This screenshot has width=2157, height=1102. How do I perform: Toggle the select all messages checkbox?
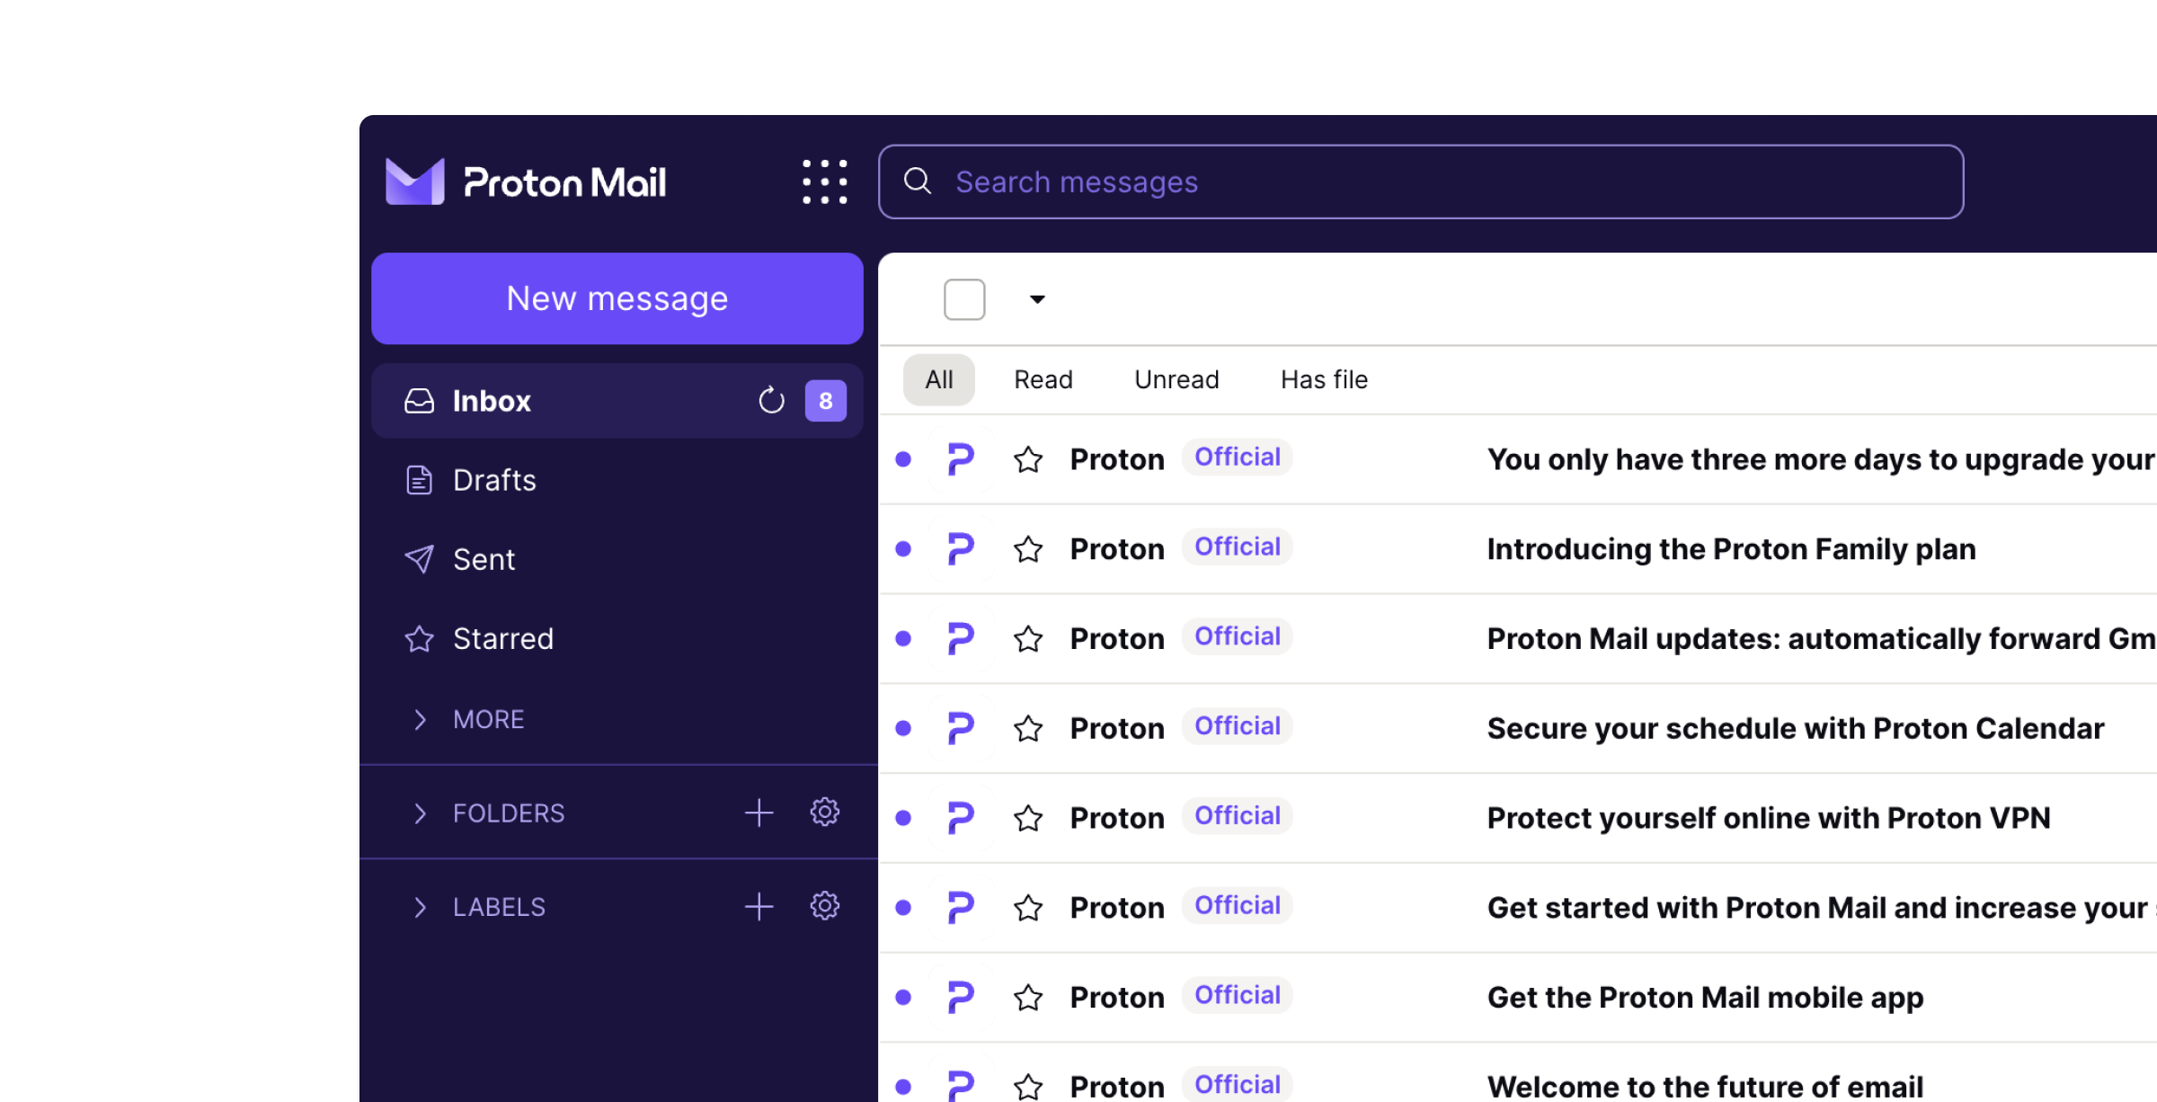(x=963, y=299)
